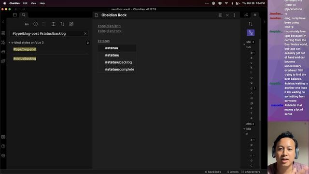
Task: Select the search magnifier tab
Action: click(x=24, y=15)
